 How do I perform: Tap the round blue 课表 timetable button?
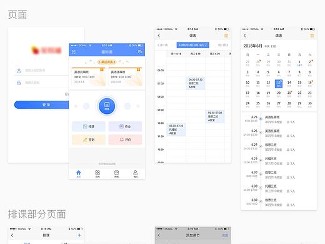click(107, 106)
